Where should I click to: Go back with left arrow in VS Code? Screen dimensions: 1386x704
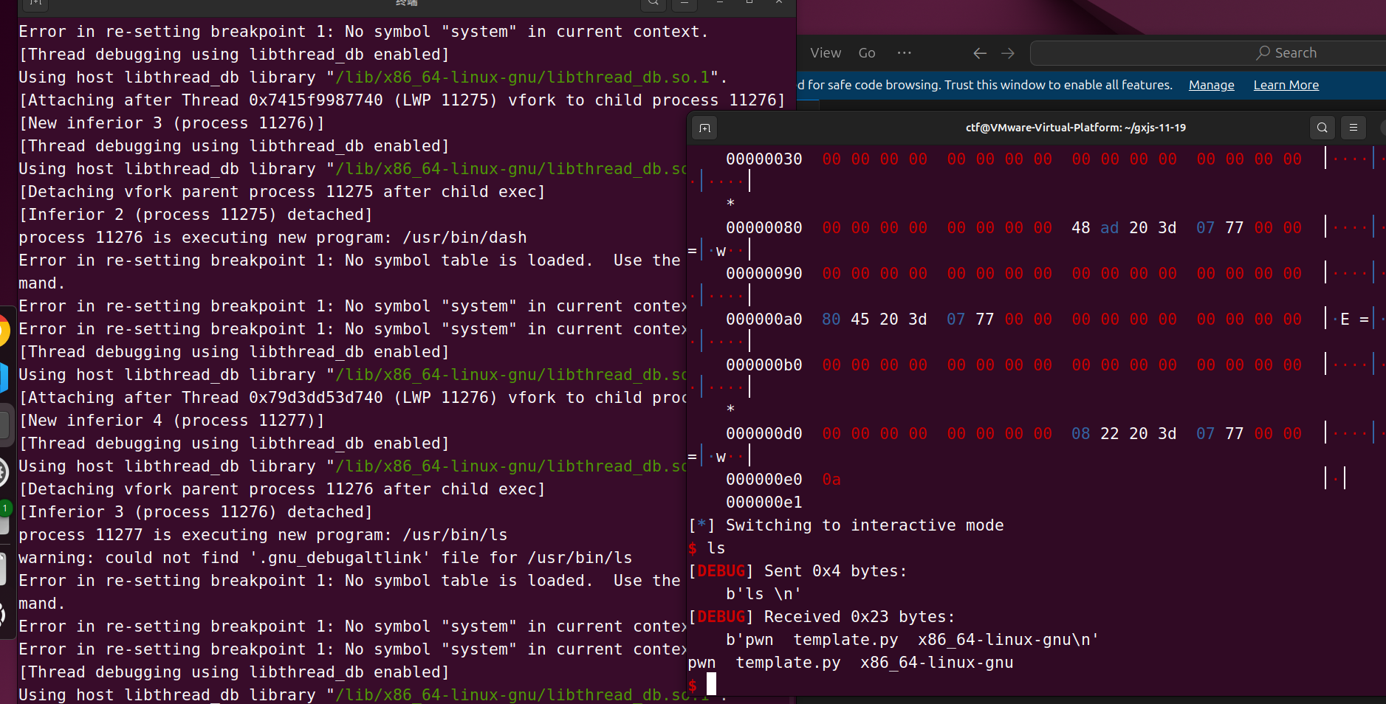tap(980, 53)
